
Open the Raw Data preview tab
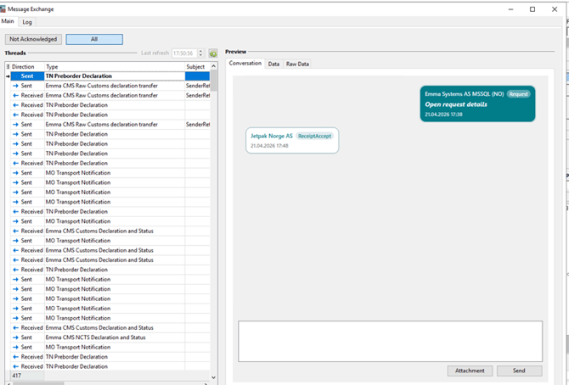coord(297,64)
